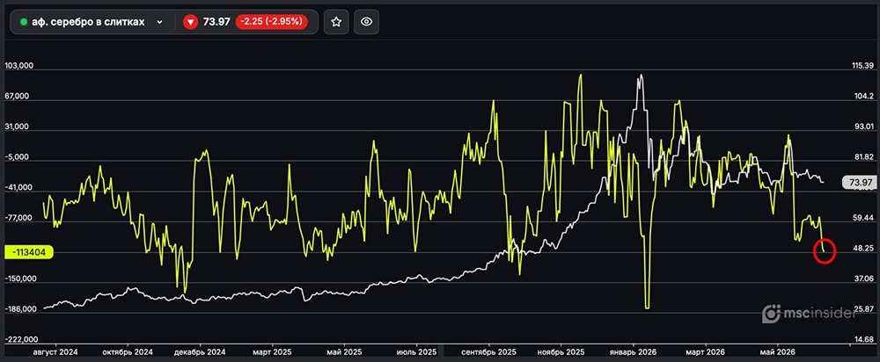Click the green status dot beside instrument name
The image size is (880, 362).
tap(24, 23)
